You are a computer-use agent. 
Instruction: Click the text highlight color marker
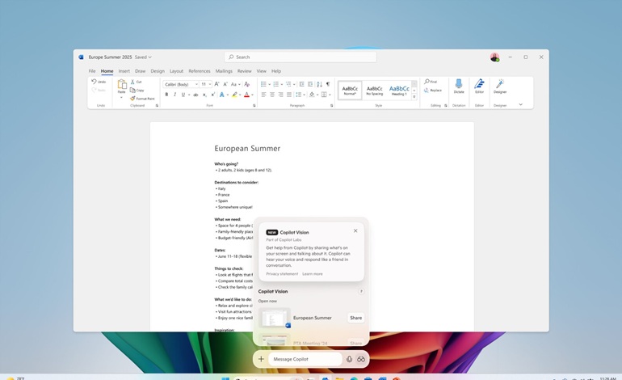pyautogui.click(x=234, y=95)
